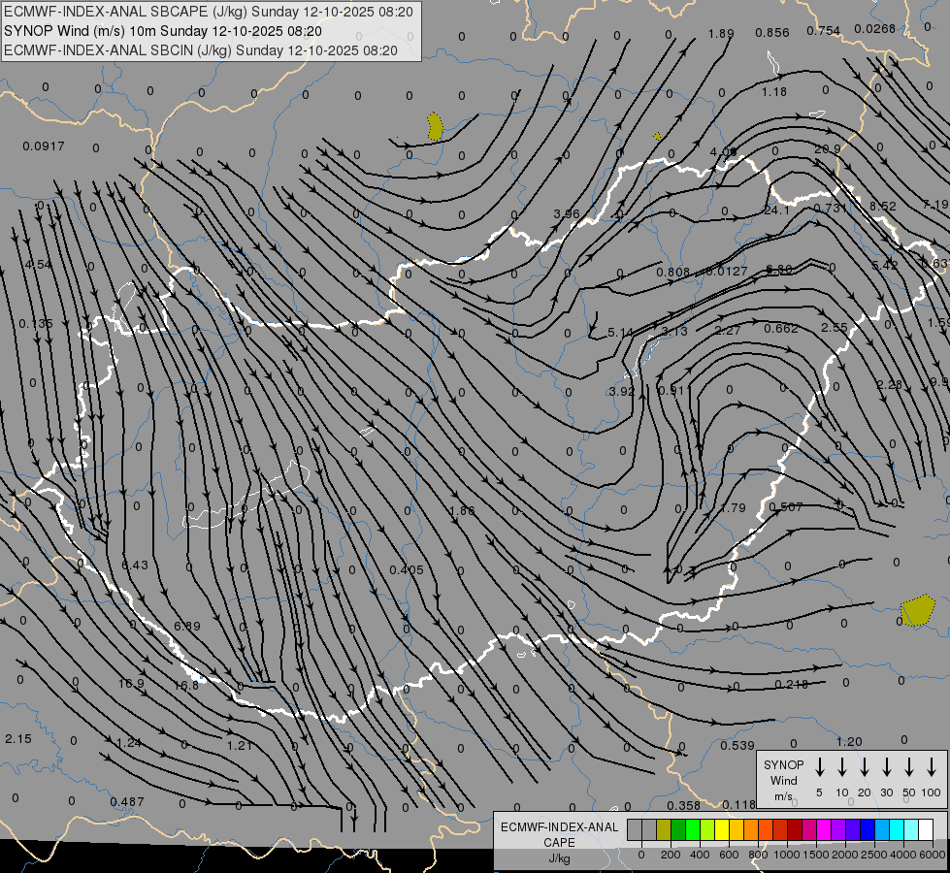Pick the yellow 600 J/kg CAPE swatch
The width and height of the screenshot is (950, 873).
coord(722,829)
